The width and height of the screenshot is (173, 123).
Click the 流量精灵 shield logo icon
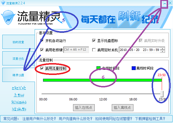pos(8,17)
